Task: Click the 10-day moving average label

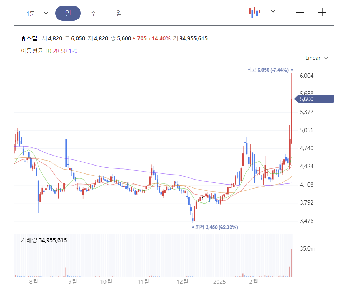Action: pyautogui.click(x=48, y=51)
